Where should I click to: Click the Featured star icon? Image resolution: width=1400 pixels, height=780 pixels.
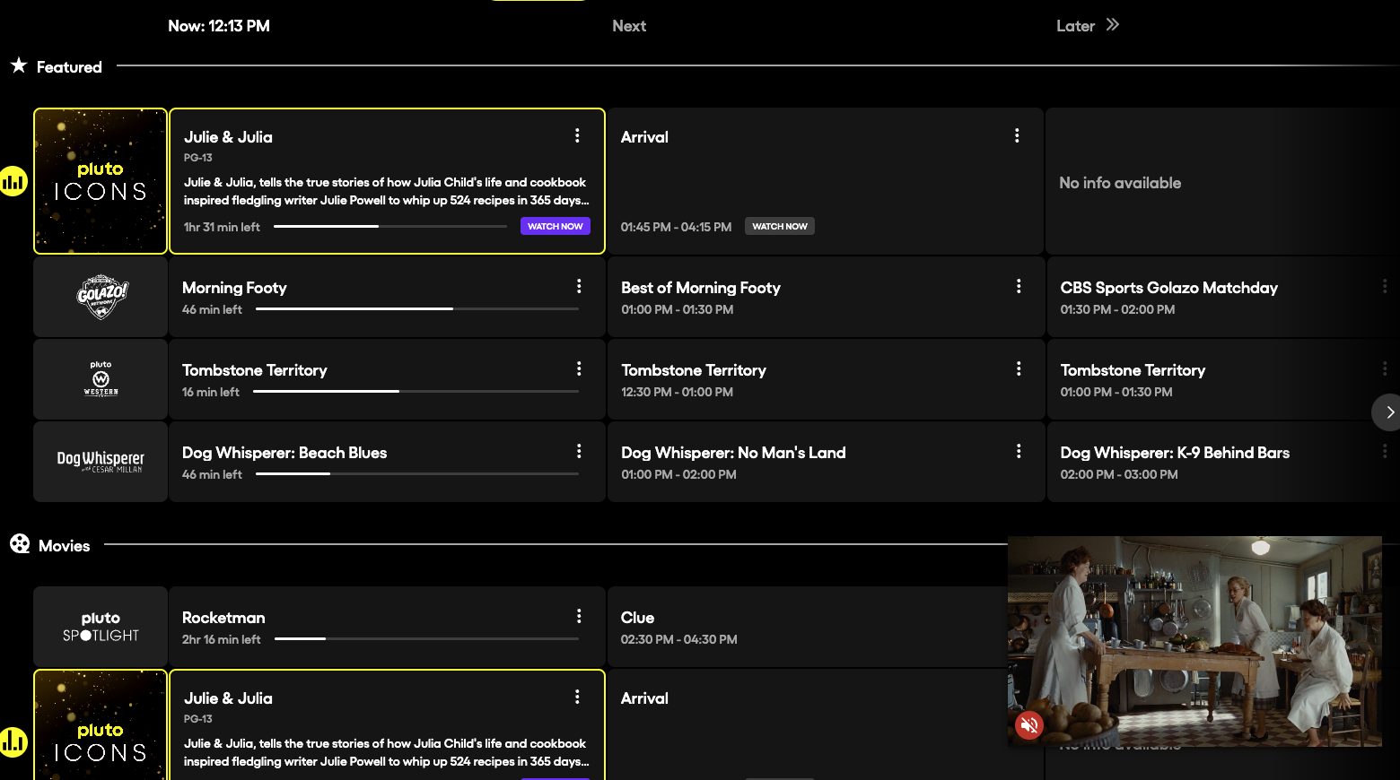coord(19,65)
